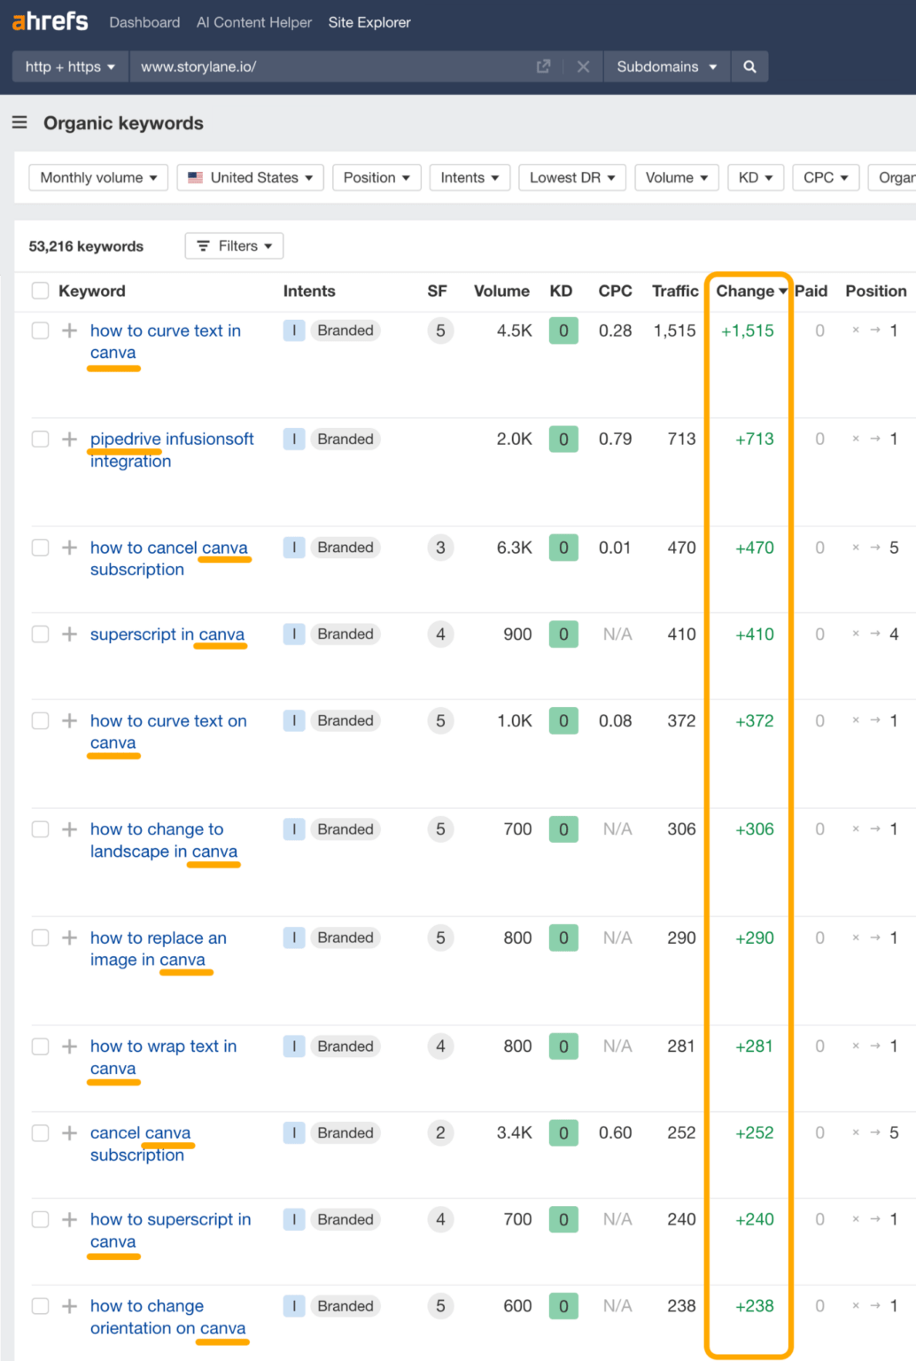Click the Intents 'I' badge for 'cancel canva subscription'
The width and height of the screenshot is (916, 1361).
click(x=293, y=1132)
